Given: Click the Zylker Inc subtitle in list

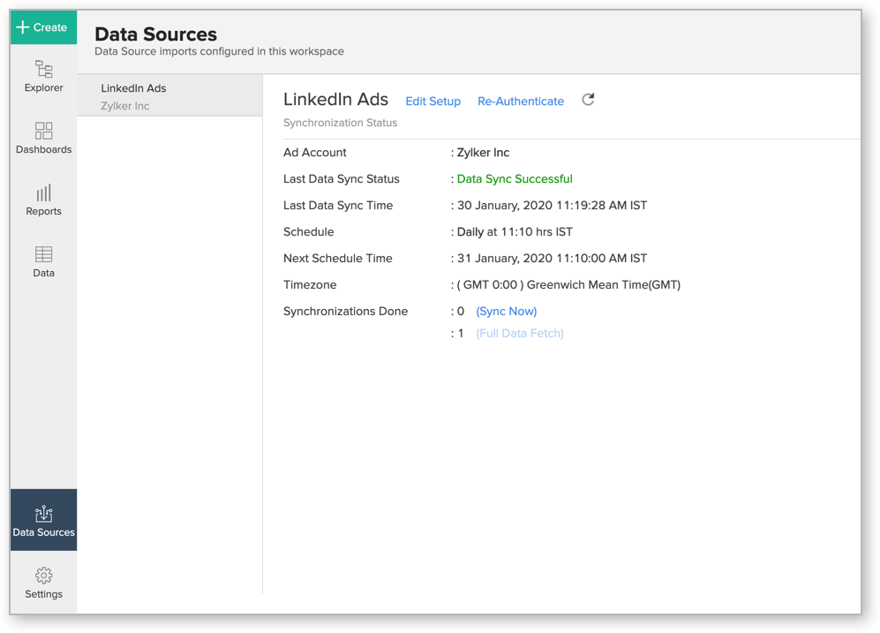Looking at the screenshot, I should 125,106.
